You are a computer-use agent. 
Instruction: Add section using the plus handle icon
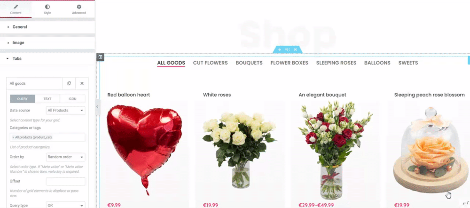point(280,49)
